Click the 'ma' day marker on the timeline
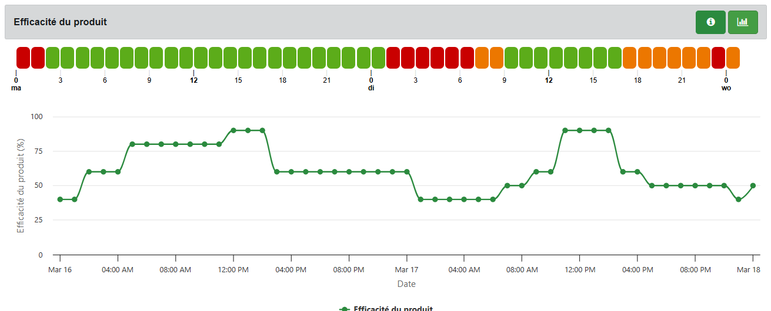This screenshot has height=311, width=771. click(x=16, y=88)
